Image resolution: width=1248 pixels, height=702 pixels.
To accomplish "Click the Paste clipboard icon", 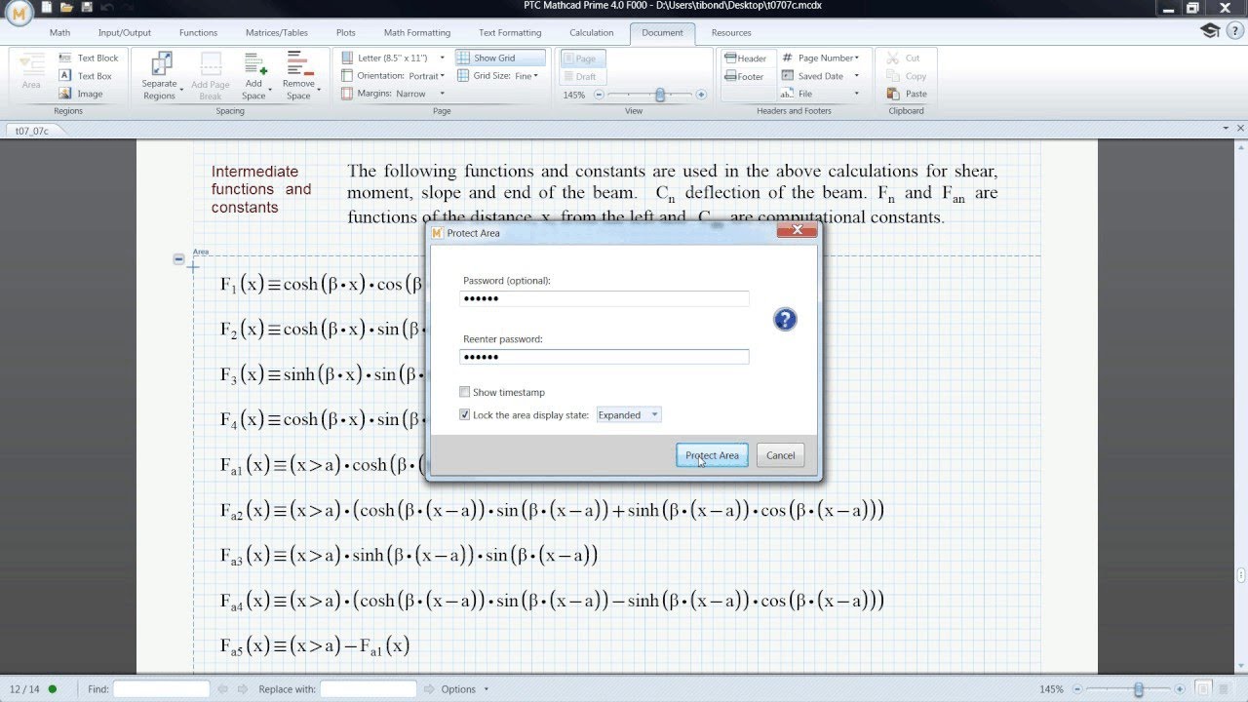I will pos(907,94).
